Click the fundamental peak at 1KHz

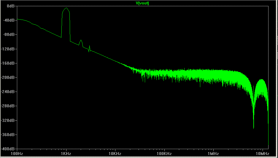pyautogui.click(x=66, y=8)
